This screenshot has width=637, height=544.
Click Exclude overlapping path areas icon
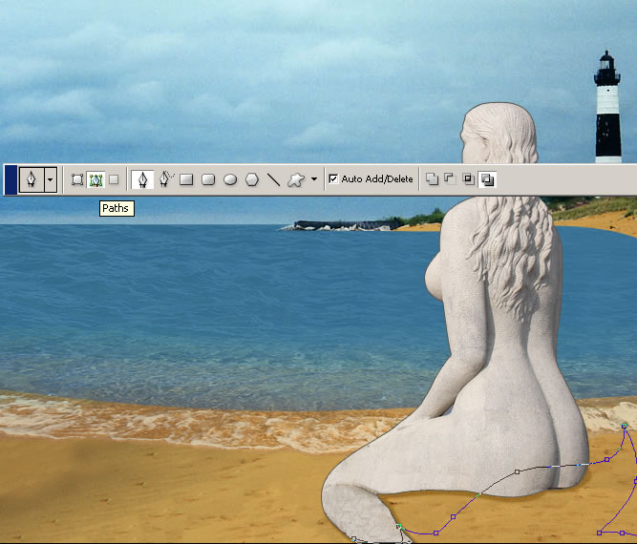[x=487, y=179]
